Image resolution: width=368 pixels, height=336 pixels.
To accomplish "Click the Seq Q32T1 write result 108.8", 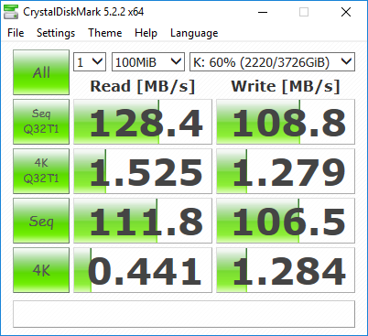I will (286, 122).
